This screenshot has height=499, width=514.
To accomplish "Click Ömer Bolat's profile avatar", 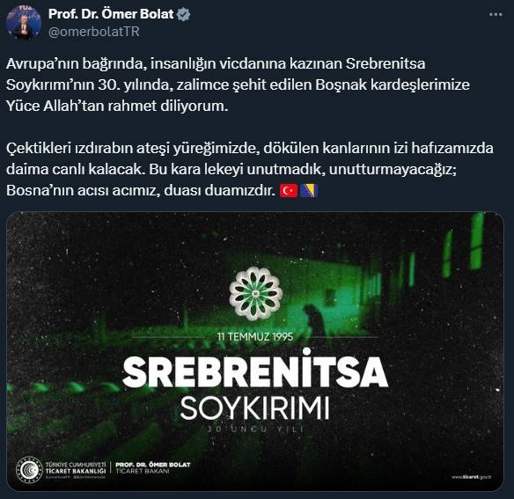I will [x=24, y=23].
